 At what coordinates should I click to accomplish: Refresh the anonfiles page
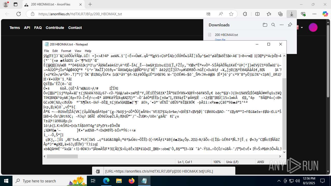click(x=19, y=14)
